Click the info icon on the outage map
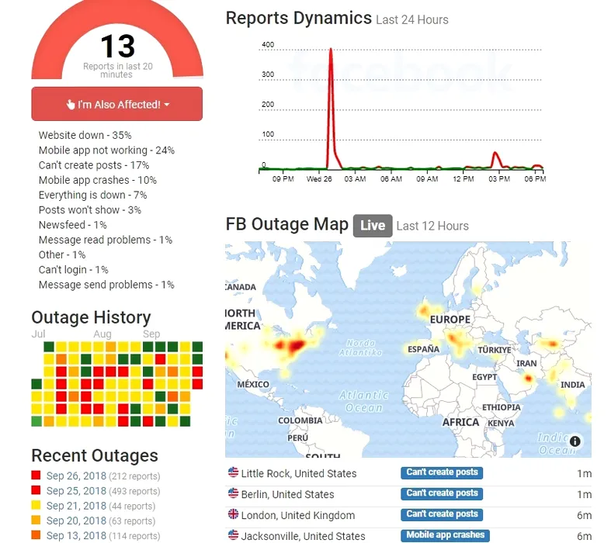 (x=575, y=441)
